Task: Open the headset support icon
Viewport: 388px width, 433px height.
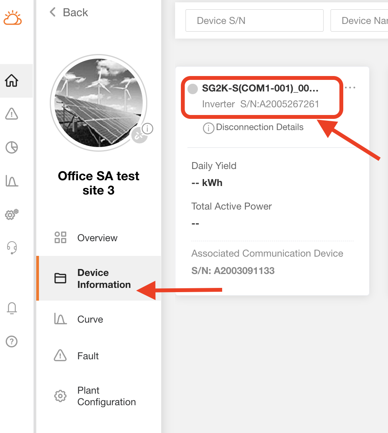Action: (12, 248)
